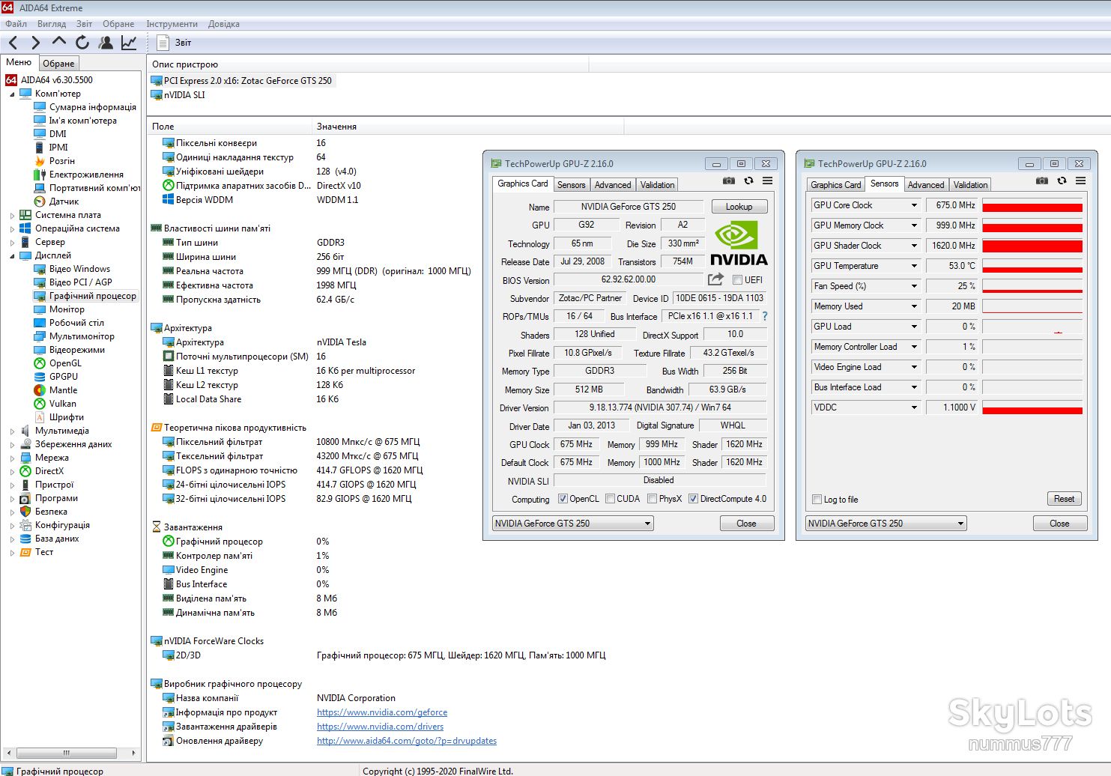Click the Back arrow in AIDA64 toolbar
1111x776 pixels.
coord(13,43)
